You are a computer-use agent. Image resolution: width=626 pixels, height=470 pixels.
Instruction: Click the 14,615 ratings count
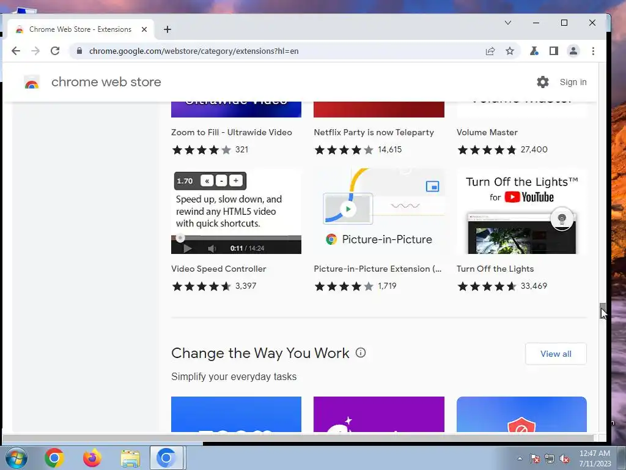point(389,149)
